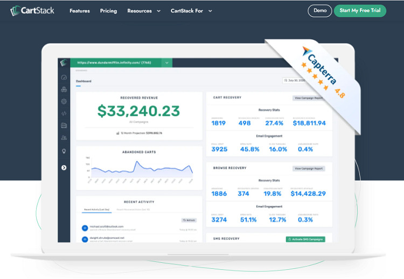Open michael.scott@outlook.com activity entry
This screenshot has width=404, height=279.
(140, 228)
